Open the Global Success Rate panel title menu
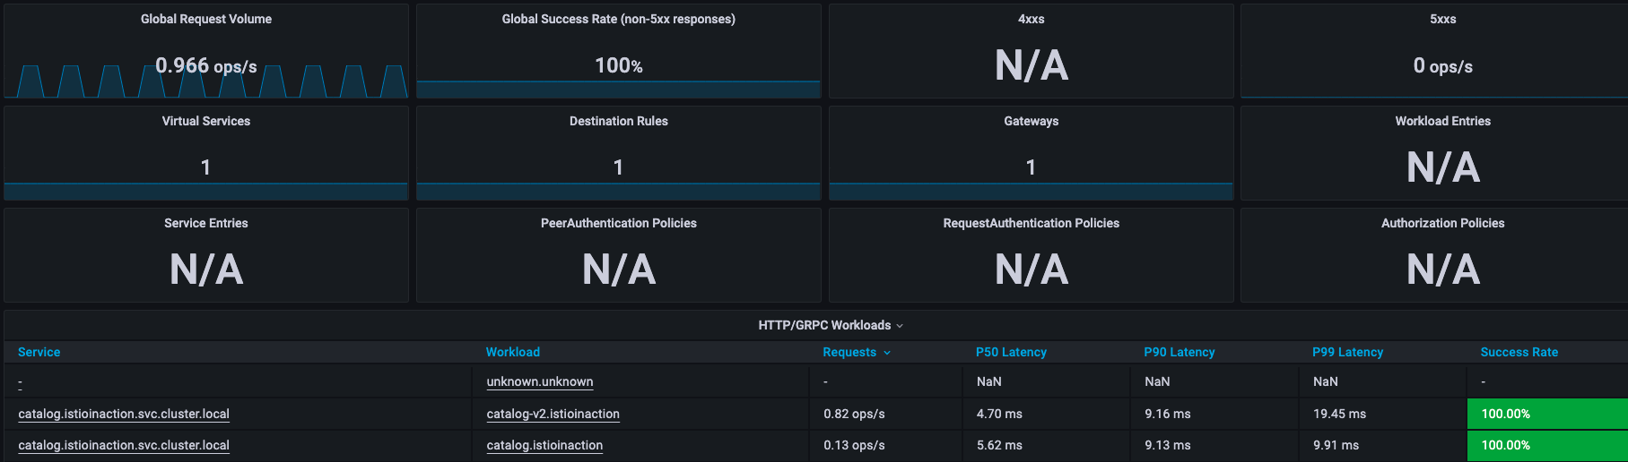This screenshot has height=462, width=1628. [x=618, y=19]
